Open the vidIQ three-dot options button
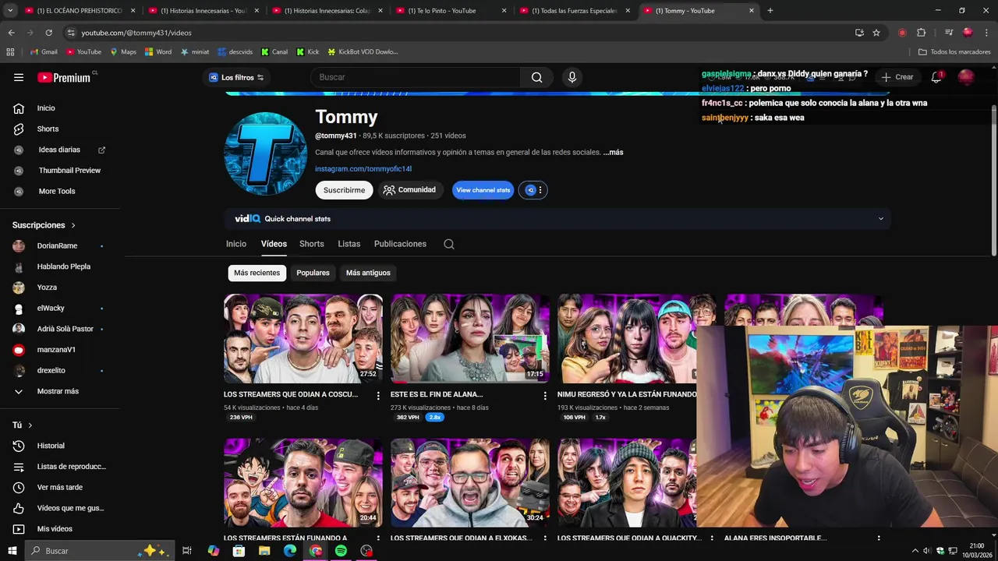Image resolution: width=998 pixels, height=561 pixels. (x=540, y=190)
